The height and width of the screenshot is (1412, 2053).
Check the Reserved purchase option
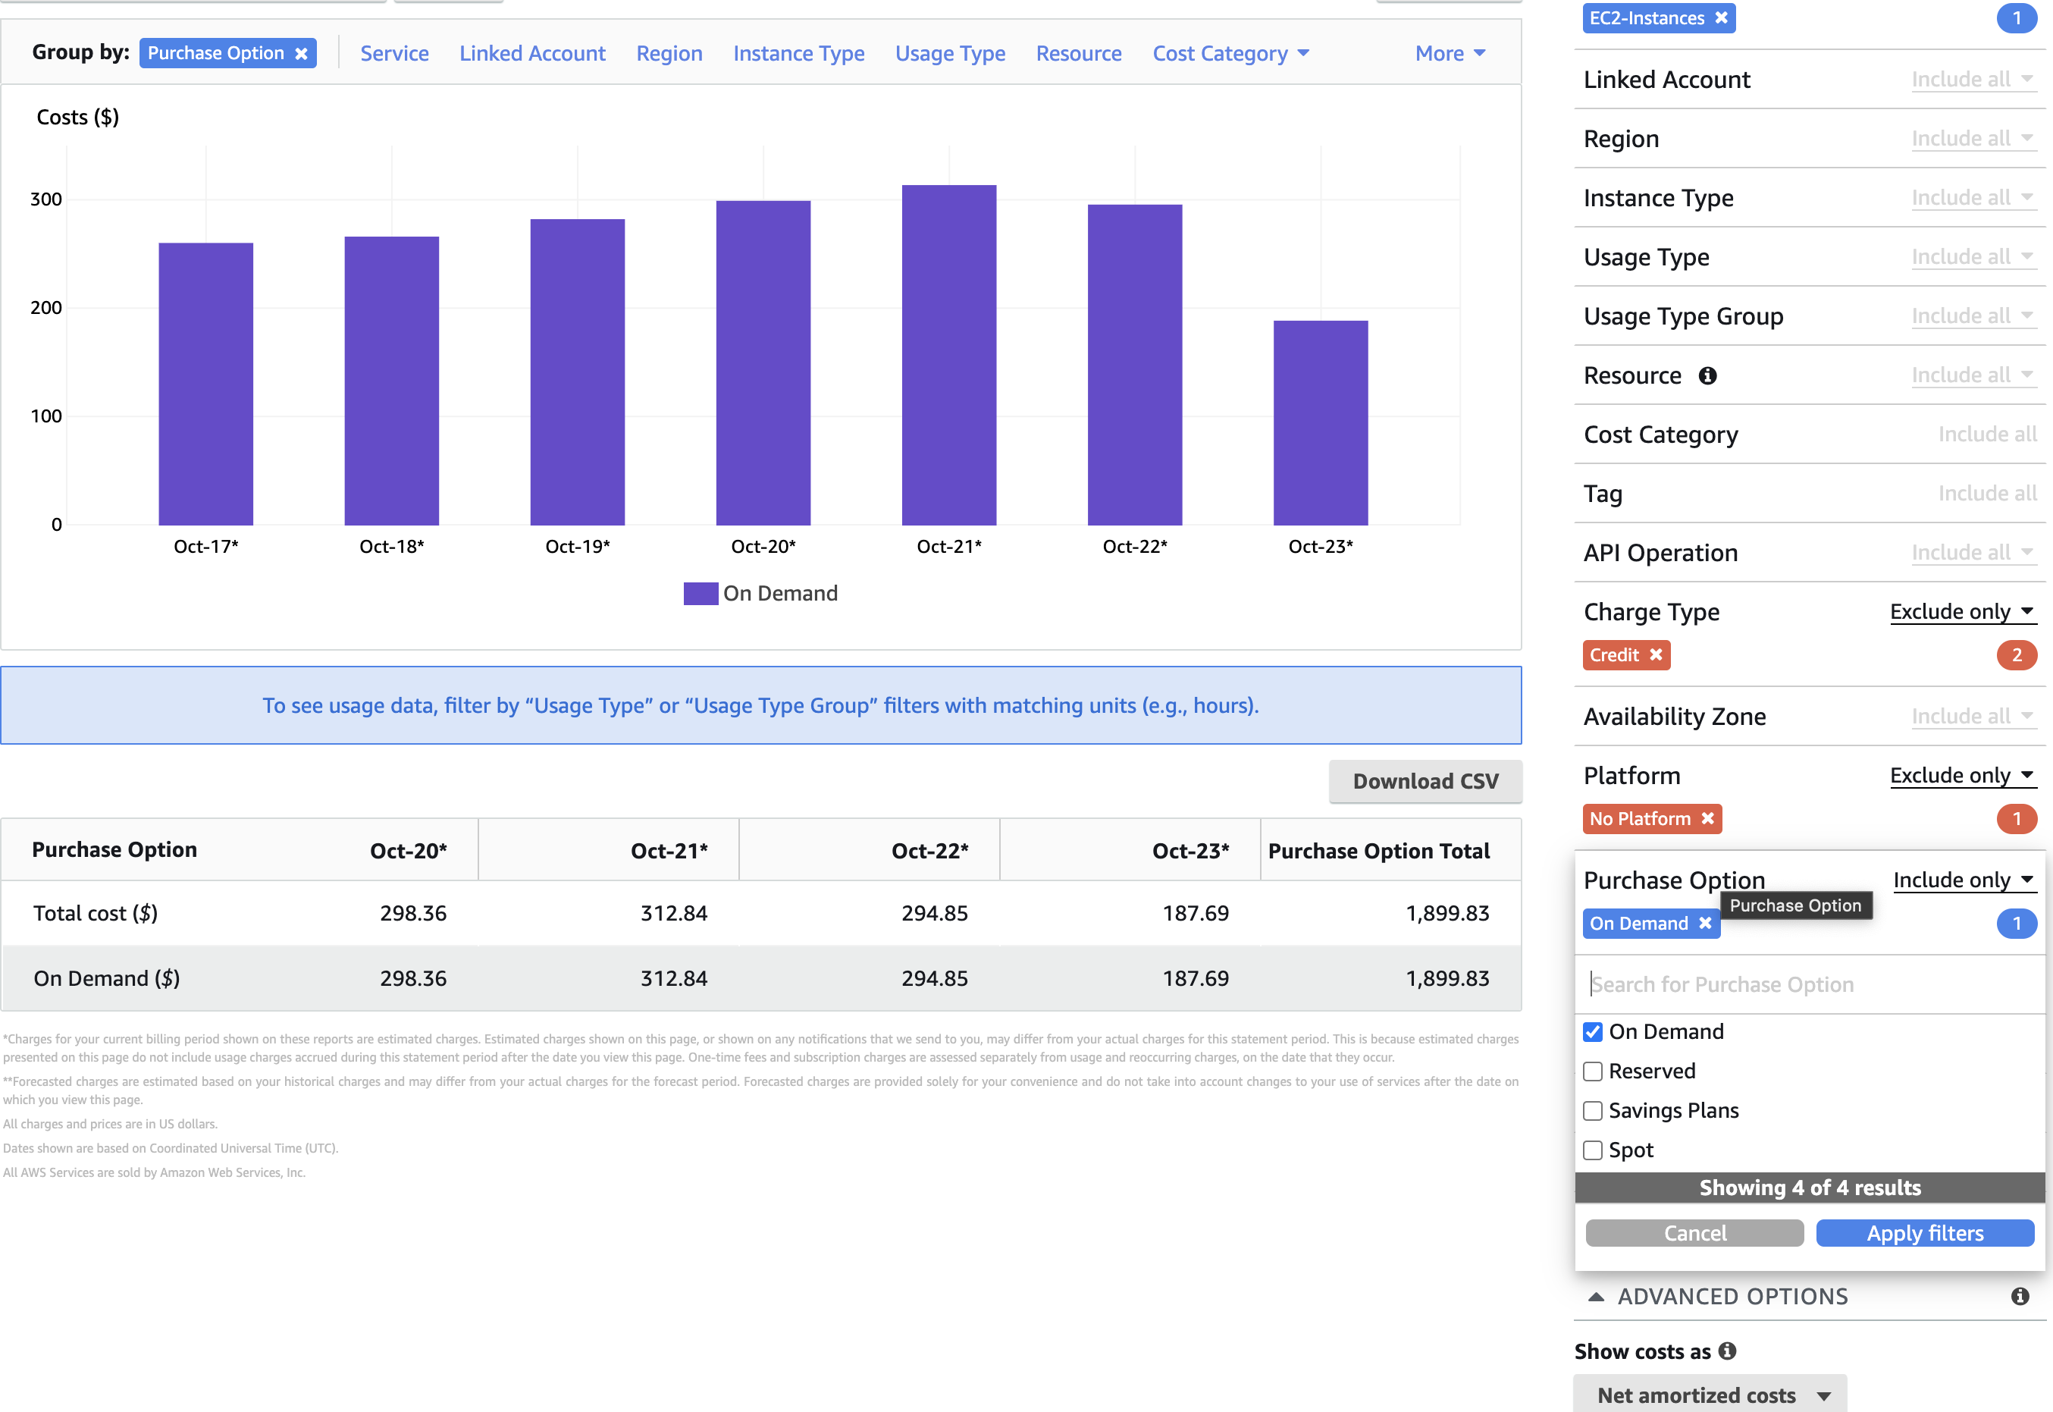coord(1593,1072)
